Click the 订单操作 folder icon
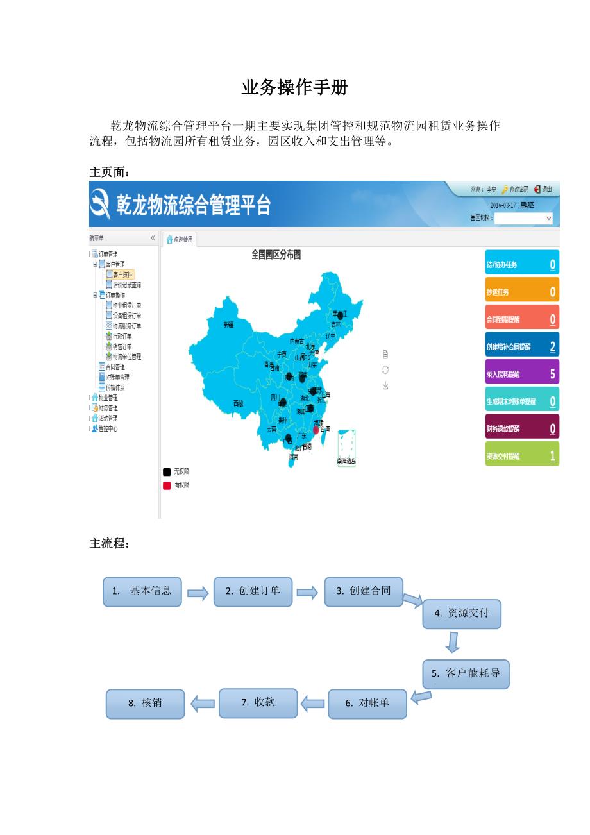The height and width of the screenshot is (835, 590). coord(101,295)
